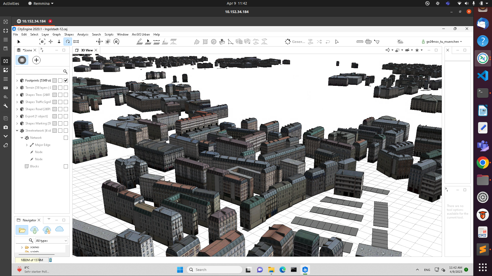
Task: Open the ArcGIS Urban menu
Action: point(141,34)
